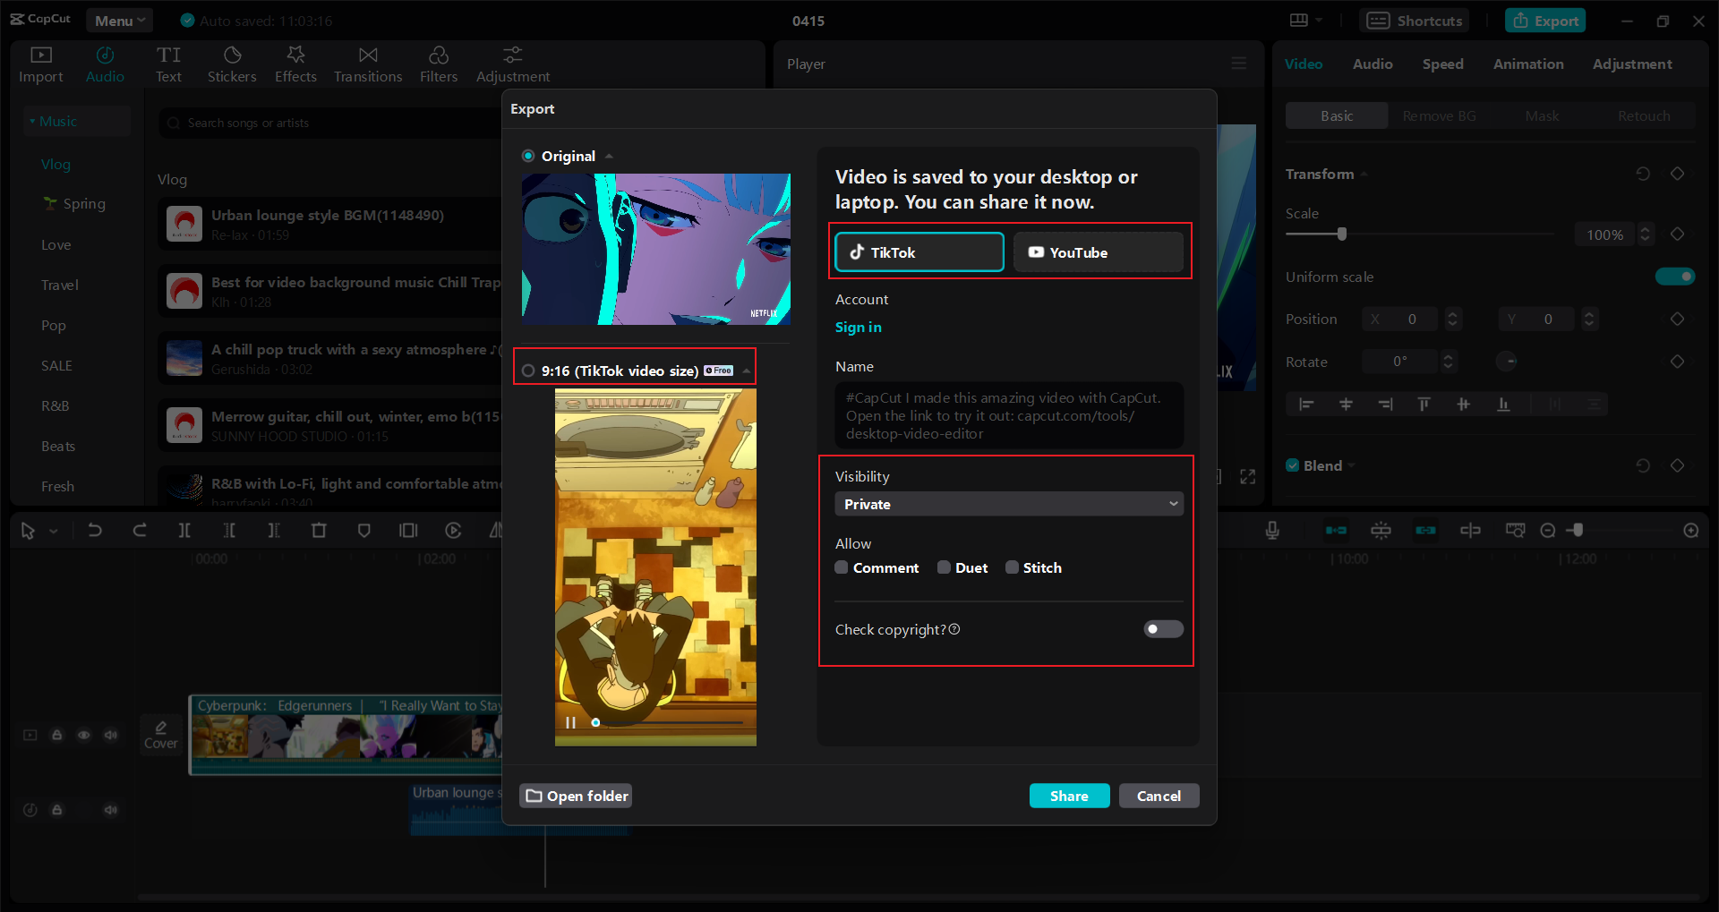Select the split clip tool
This screenshot has height=912, width=1719.
tap(184, 531)
